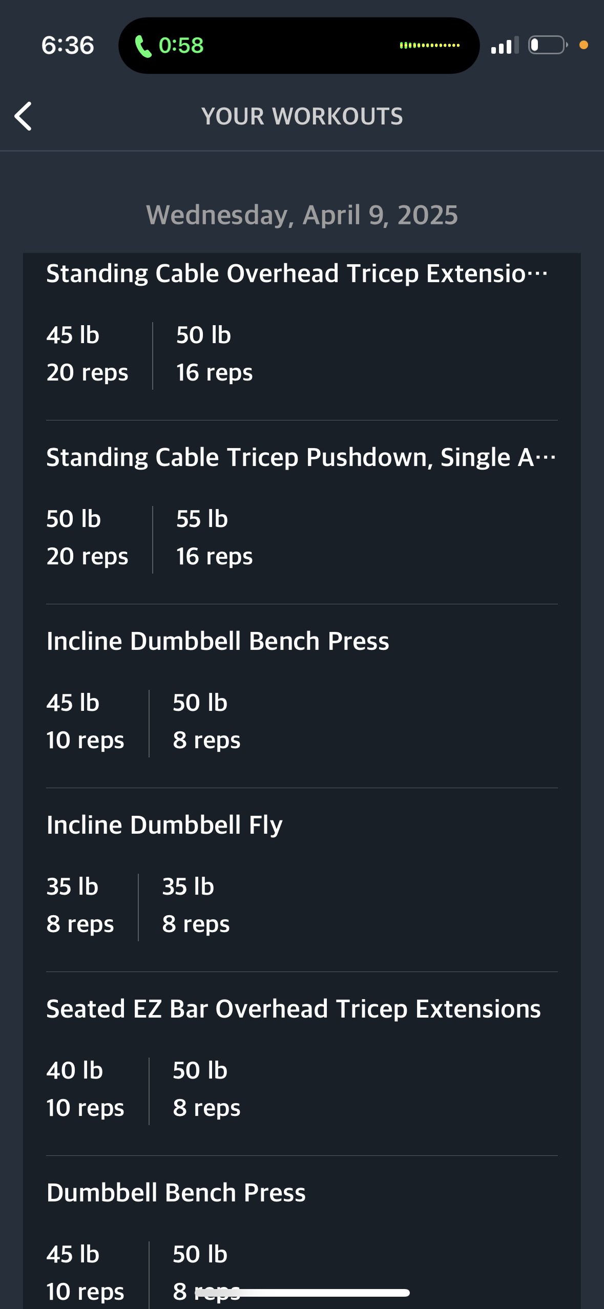Image resolution: width=604 pixels, height=1309 pixels.
Task: Select Incline Dumbbell Bench Press exercise
Action: (218, 641)
